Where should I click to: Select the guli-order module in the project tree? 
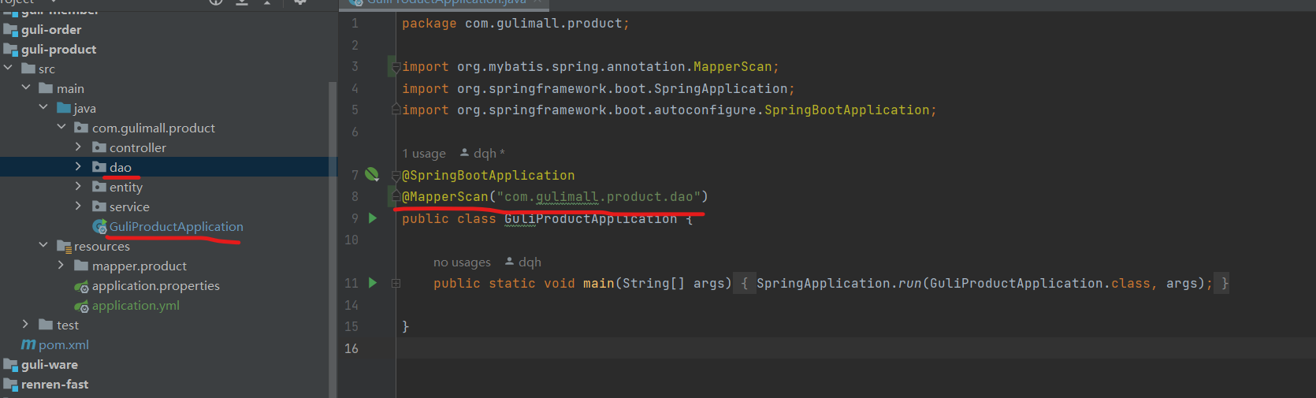(51, 30)
